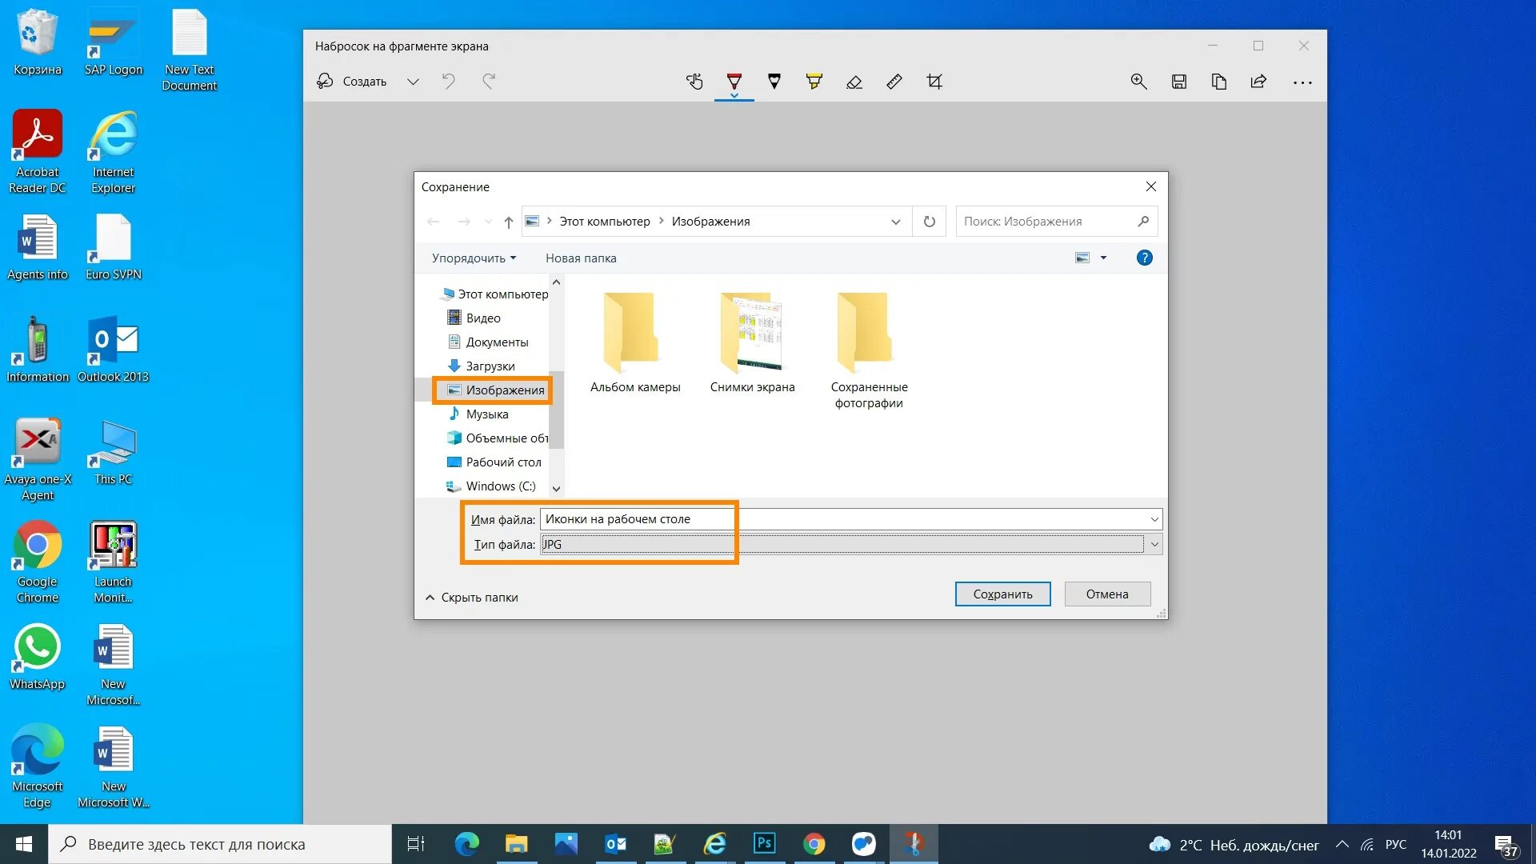Open the Тип файла JPG dropdown

click(x=1154, y=544)
